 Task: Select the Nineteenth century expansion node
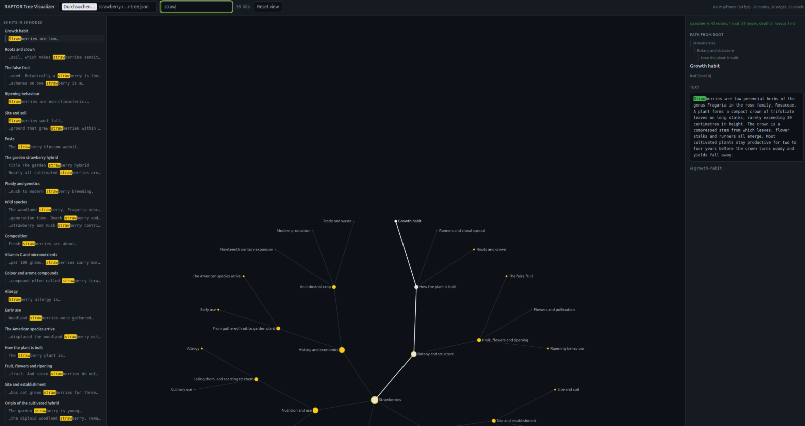point(276,249)
